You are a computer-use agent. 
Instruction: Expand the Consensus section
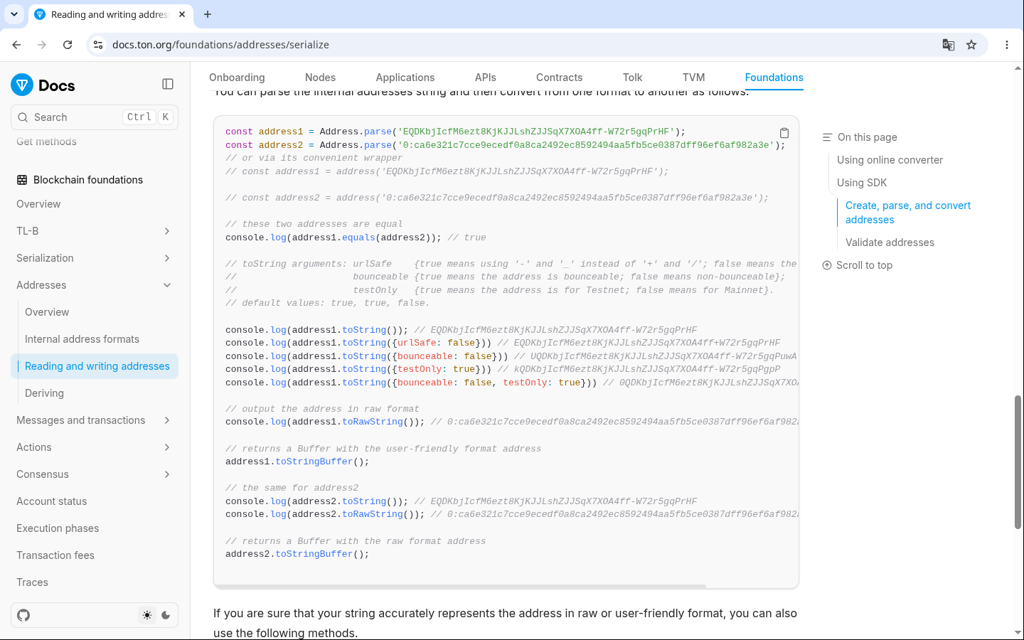coord(167,474)
